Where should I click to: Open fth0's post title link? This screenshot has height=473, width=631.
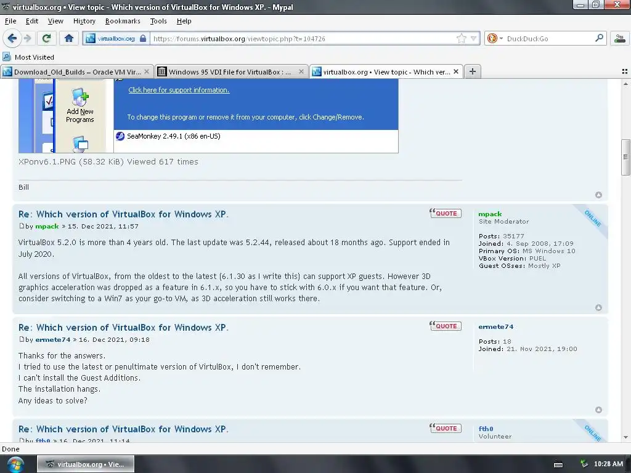(123, 429)
